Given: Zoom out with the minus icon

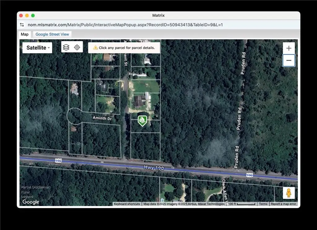Looking at the screenshot, I should (x=289, y=60).
